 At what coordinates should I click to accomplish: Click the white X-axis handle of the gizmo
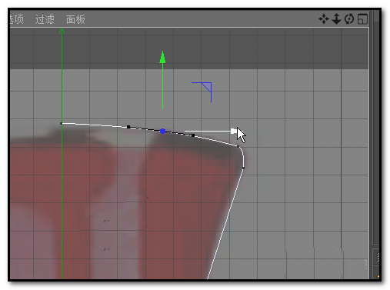[x=233, y=132]
